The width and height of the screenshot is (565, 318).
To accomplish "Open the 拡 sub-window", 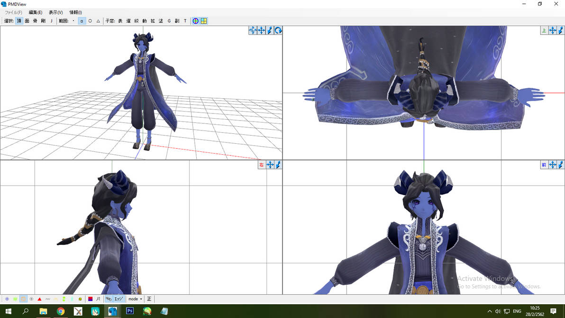I will pyautogui.click(x=153, y=21).
